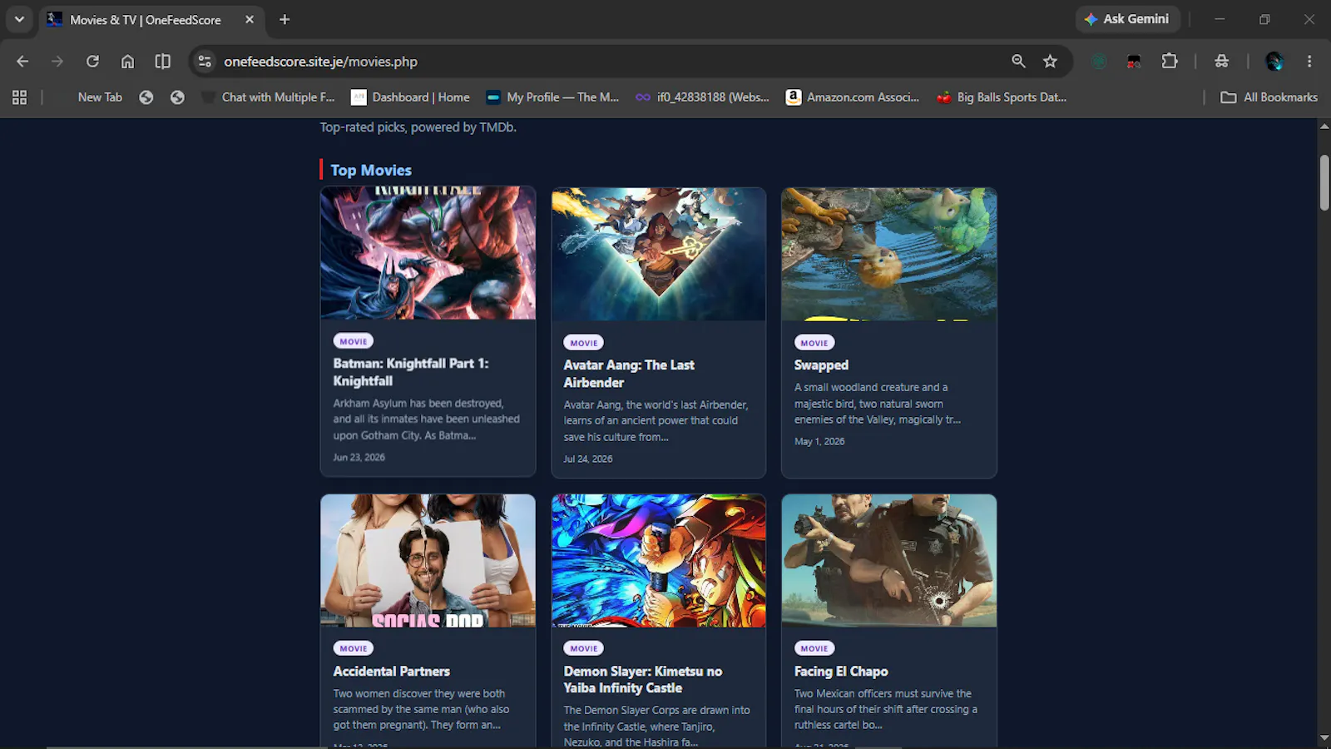Open the red extension icon in toolbar
This screenshot has height=749, width=1331.
[1134, 62]
